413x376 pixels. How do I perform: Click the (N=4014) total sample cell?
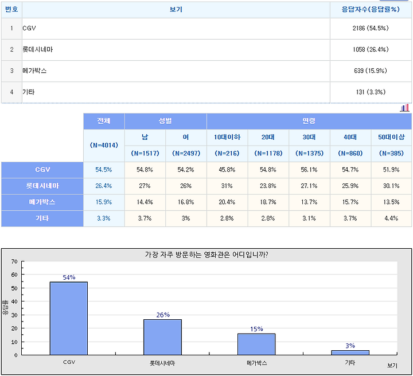[104, 146]
